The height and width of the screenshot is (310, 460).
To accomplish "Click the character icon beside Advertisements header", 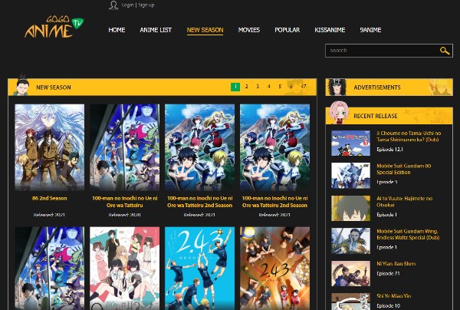I will pyautogui.click(x=337, y=87).
